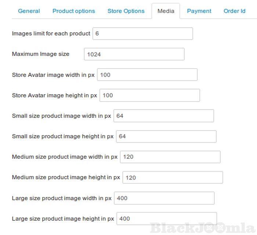257x235 pixels.
Task: Select the Store Avatar image height input
Action: 149,95
